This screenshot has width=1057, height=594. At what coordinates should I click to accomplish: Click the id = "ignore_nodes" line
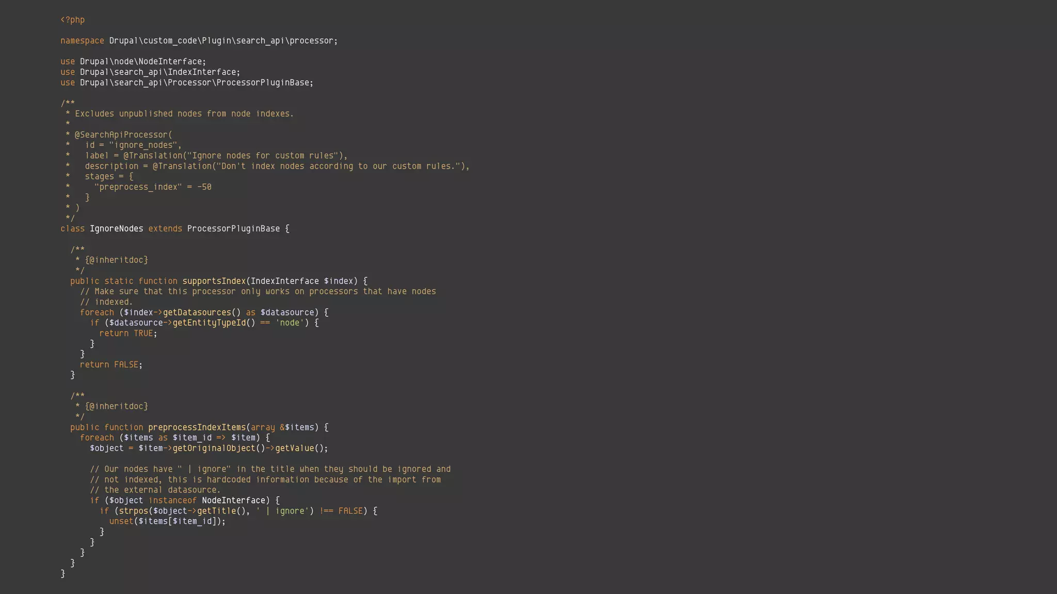pyautogui.click(x=133, y=145)
